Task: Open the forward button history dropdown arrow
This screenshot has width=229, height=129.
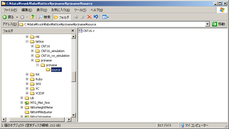Action: click(x=27, y=17)
